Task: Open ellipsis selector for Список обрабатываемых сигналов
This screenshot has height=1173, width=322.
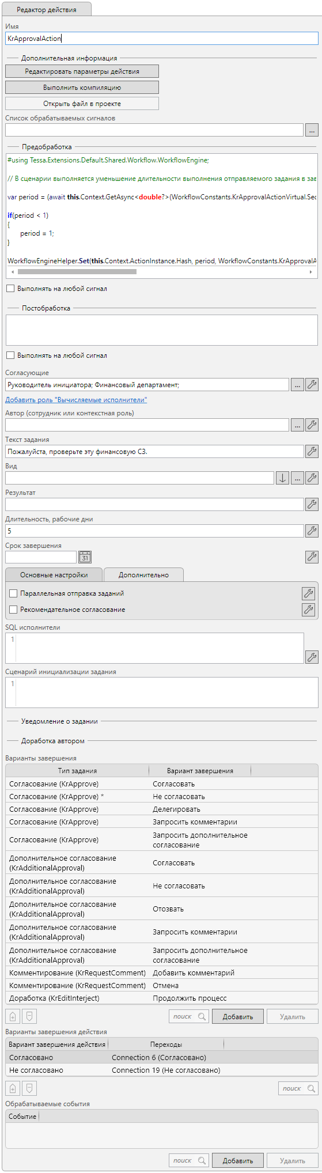Action: pyautogui.click(x=312, y=130)
